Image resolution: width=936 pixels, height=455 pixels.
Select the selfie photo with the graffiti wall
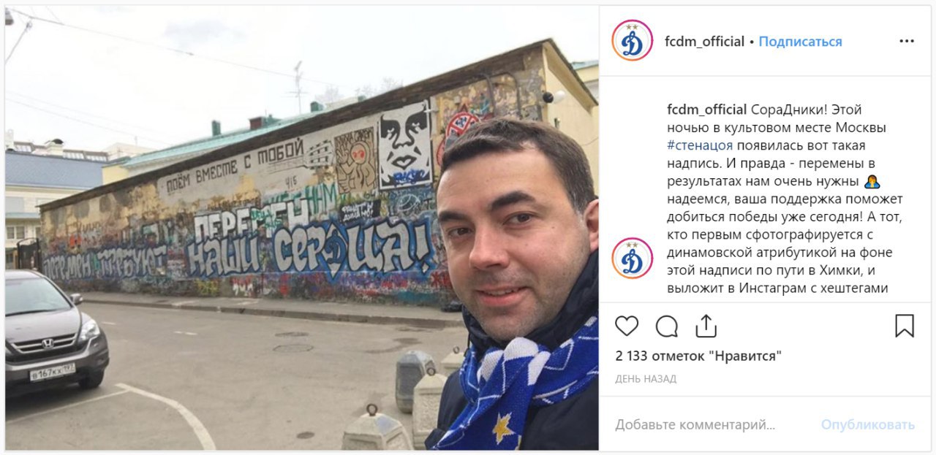click(302, 228)
